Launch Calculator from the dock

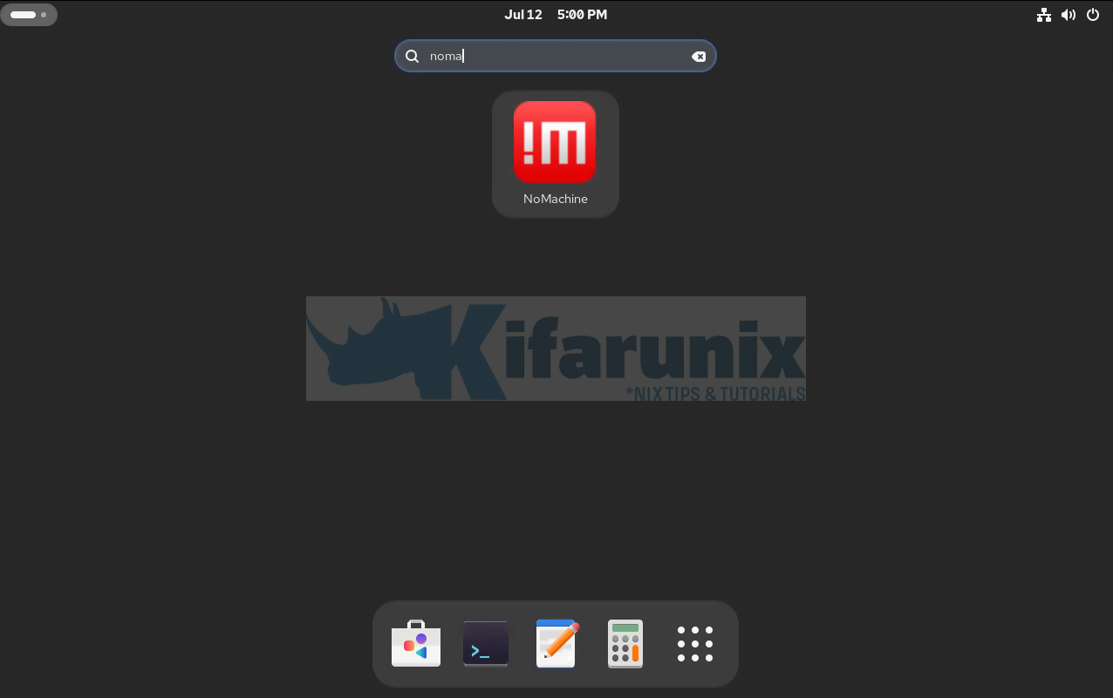(625, 644)
